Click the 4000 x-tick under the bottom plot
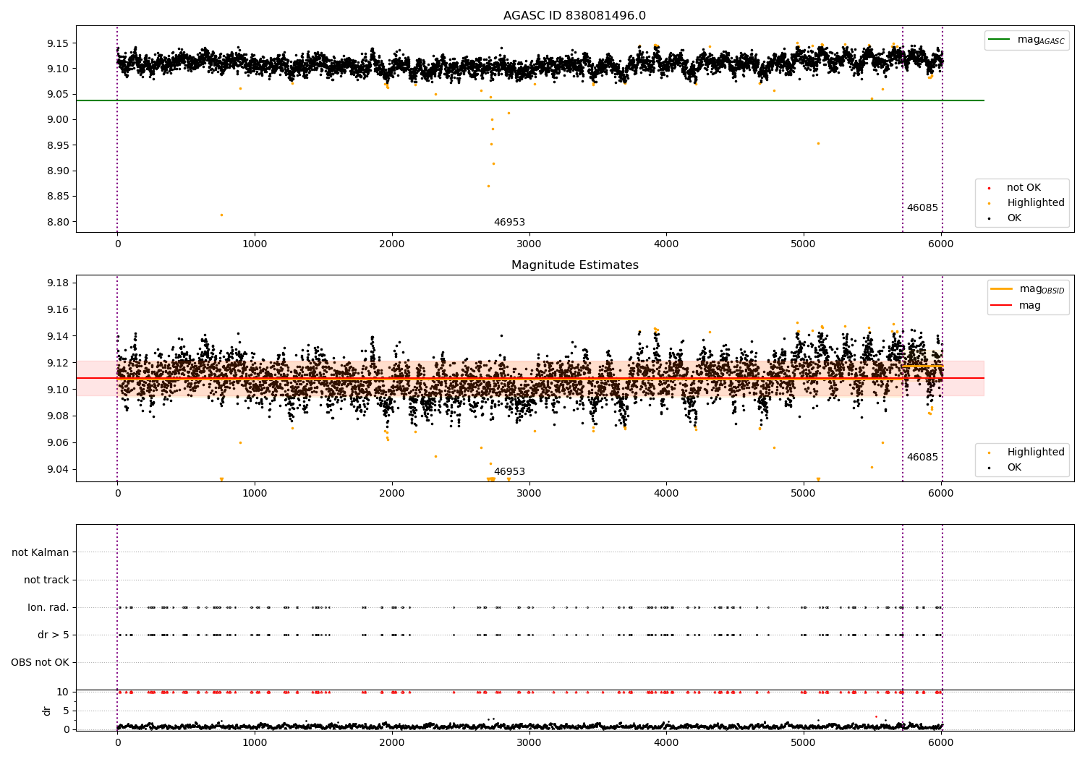 (666, 743)
